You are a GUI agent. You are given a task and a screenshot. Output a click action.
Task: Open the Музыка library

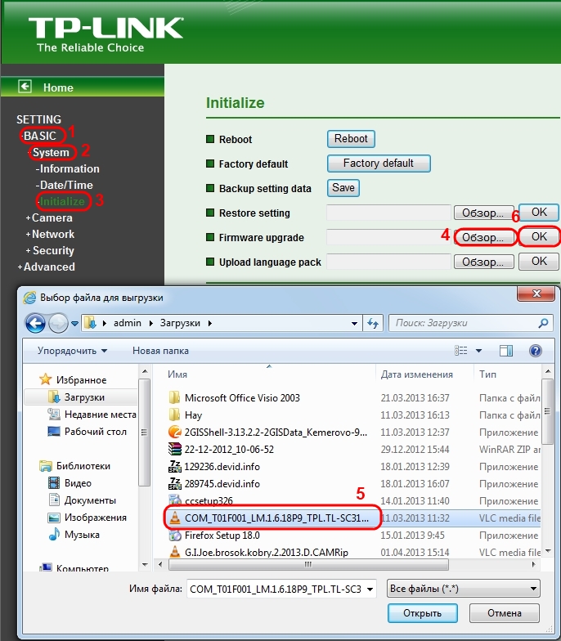74,535
